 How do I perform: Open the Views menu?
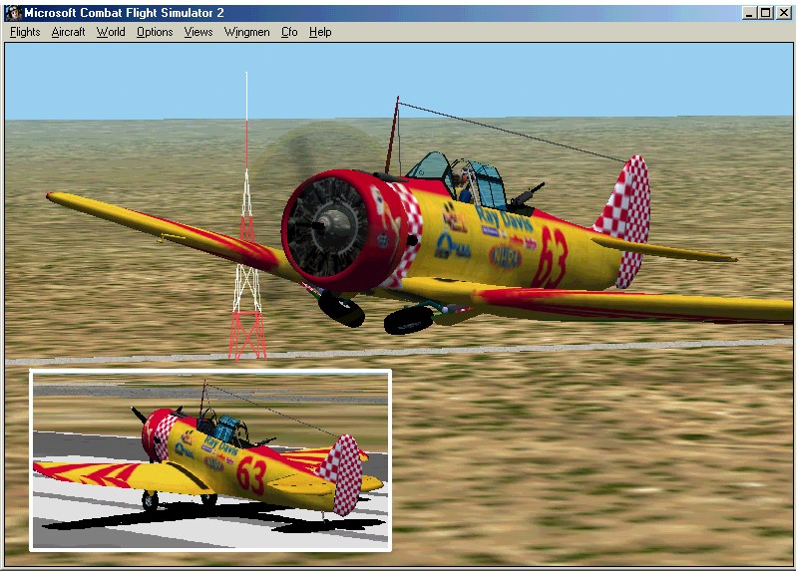[x=199, y=32]
